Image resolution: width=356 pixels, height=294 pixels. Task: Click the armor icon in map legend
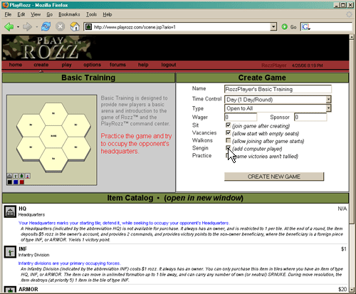(x=21, y=176)
